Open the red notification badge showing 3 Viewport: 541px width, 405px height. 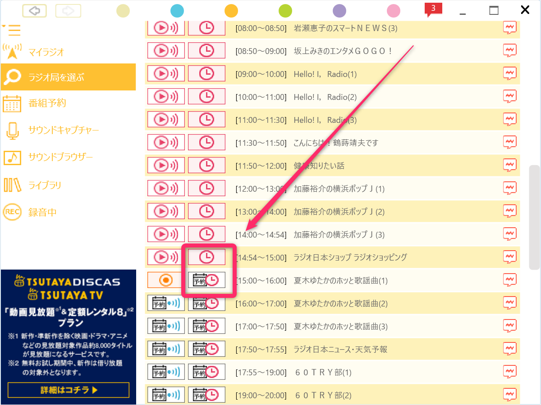[433, 9]
